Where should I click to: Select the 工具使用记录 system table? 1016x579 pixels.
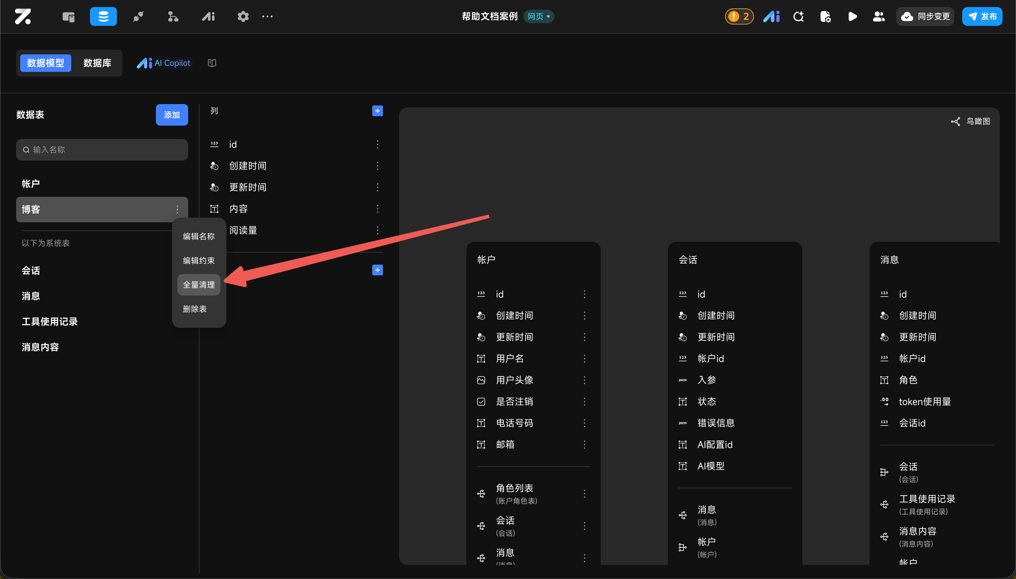click(50, 321)
